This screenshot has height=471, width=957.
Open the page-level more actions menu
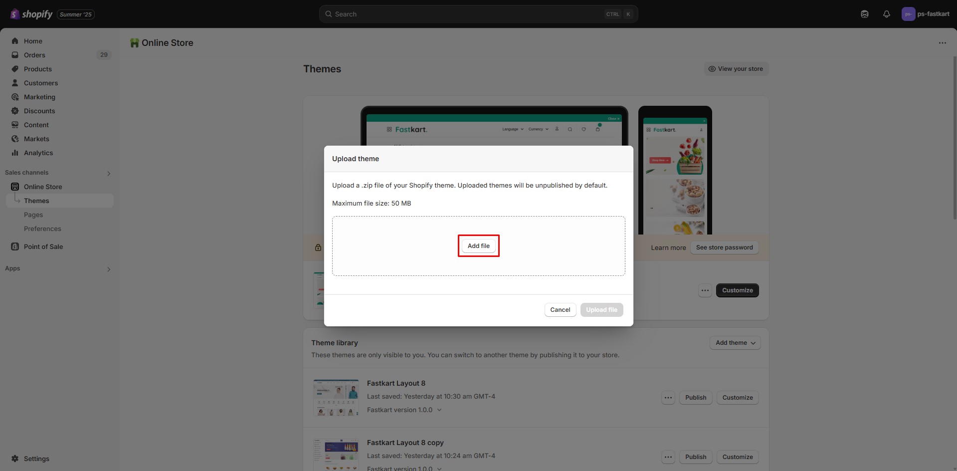pos(942,43)
